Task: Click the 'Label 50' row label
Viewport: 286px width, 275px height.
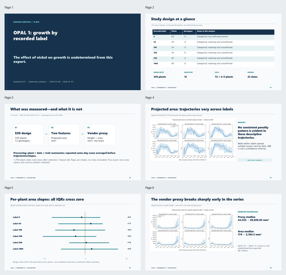Action: (x=17, y=224)
